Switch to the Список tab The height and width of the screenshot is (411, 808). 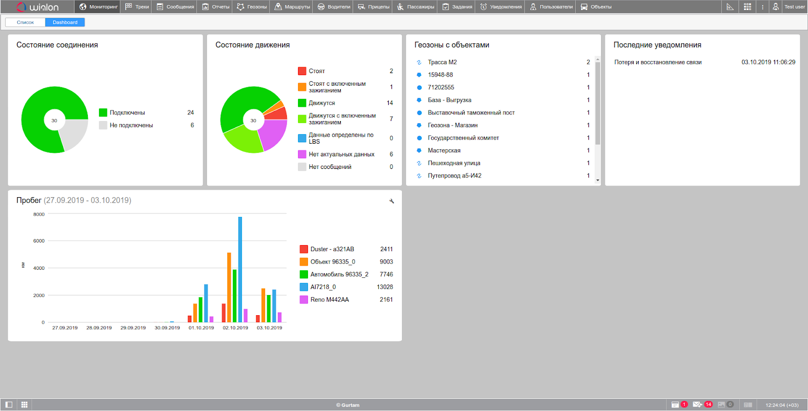pyautogui.click(x=25, y=22)
